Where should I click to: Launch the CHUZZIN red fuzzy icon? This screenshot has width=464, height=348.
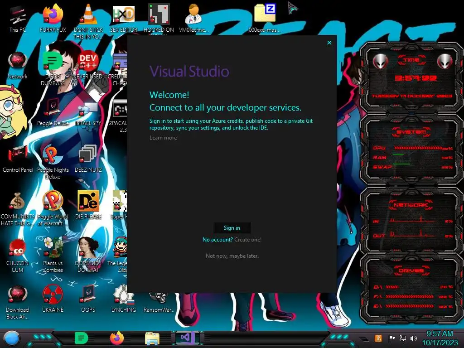tap(18, 256)
